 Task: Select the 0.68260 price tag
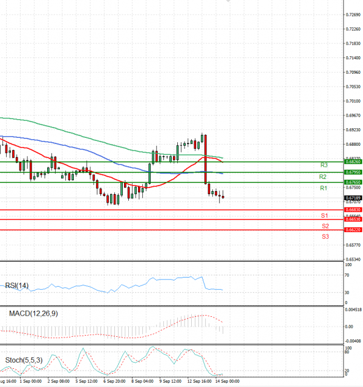353,161
